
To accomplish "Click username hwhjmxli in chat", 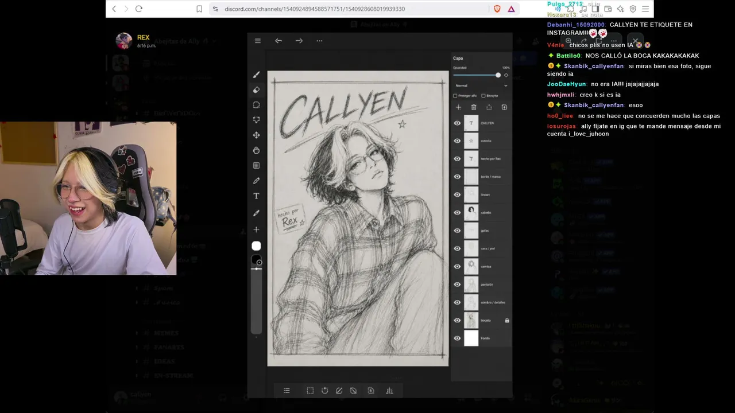I will [x=560, y=95].
